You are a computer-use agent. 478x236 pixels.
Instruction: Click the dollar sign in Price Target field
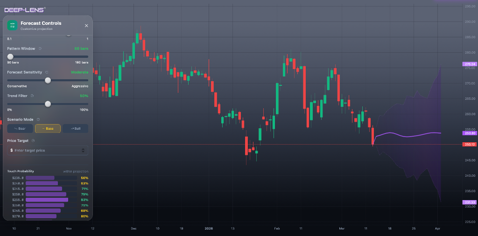[12, 151]
